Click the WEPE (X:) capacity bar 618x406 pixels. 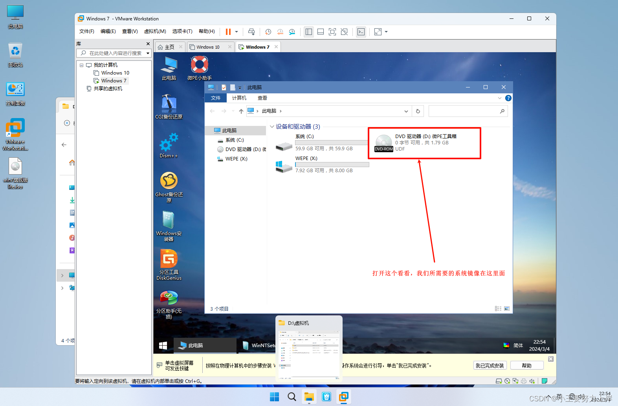point(332,165)
